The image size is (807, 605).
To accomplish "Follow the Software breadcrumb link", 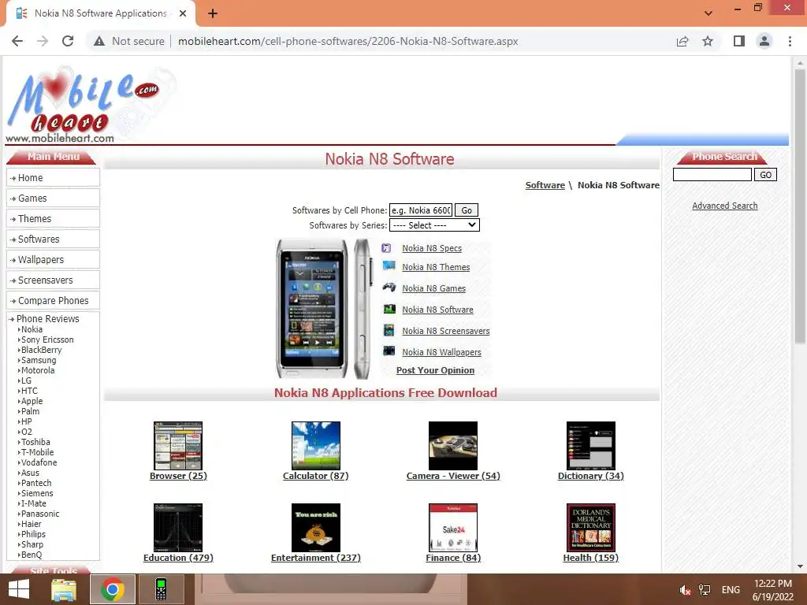I will click(545, 185).
